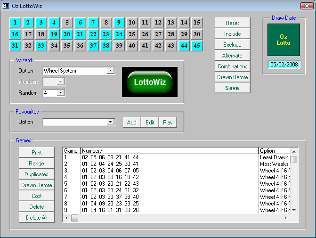Screen dimensions: 316x238
Task: Toggle lotto number 5 tile
Action: (67, 23)
